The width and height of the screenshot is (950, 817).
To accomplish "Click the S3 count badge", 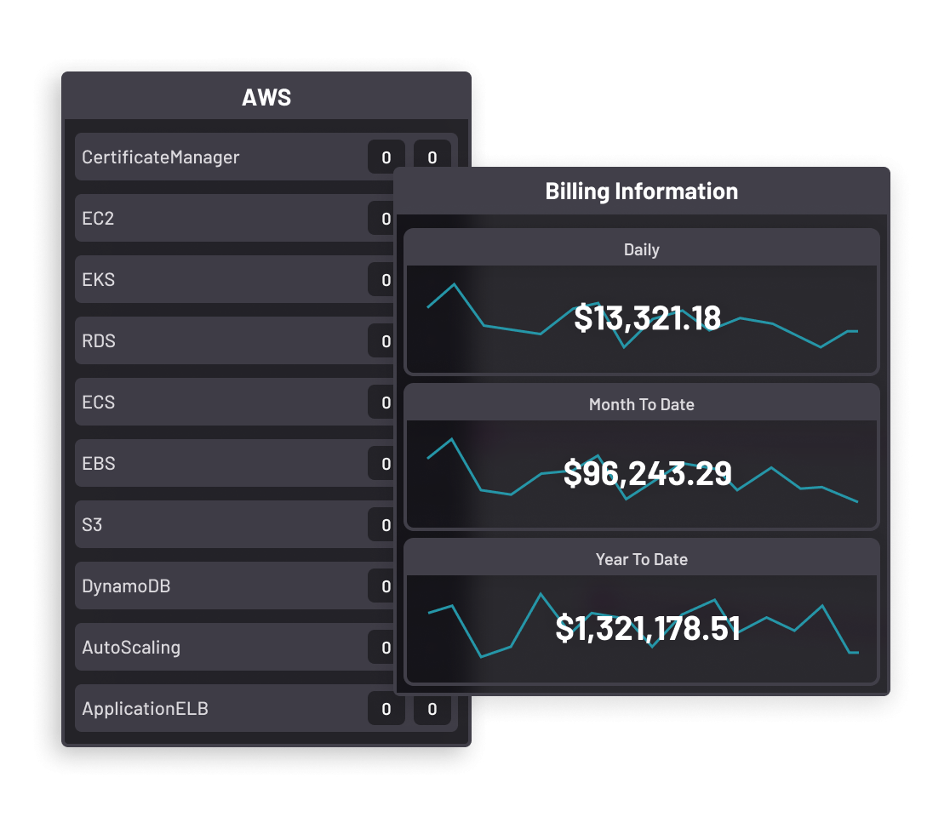I will point(385,524).
